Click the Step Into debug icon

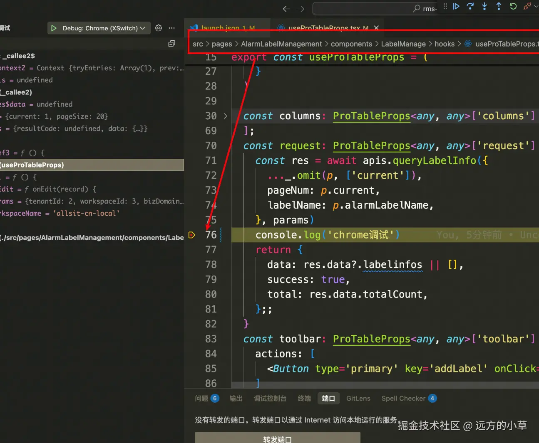[x=484, y=6]
